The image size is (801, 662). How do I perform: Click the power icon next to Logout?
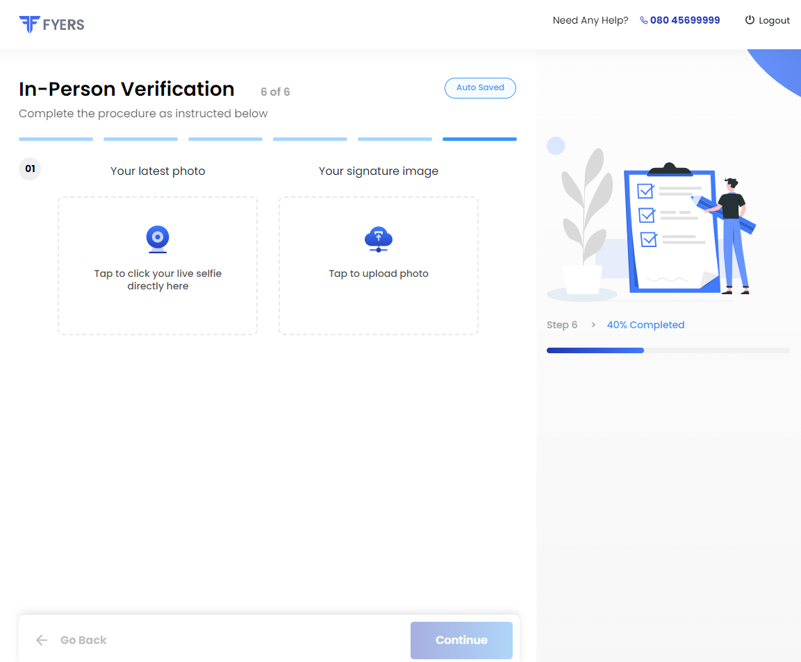click(750, 20)
